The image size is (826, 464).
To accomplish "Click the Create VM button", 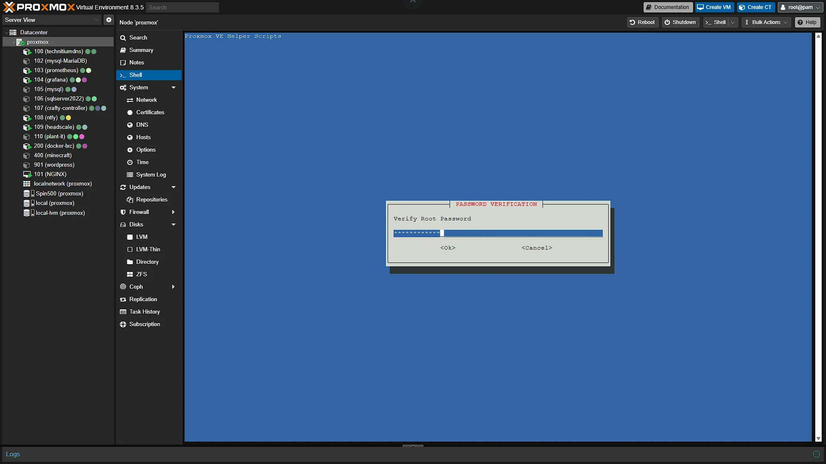I will click(714, 7).
